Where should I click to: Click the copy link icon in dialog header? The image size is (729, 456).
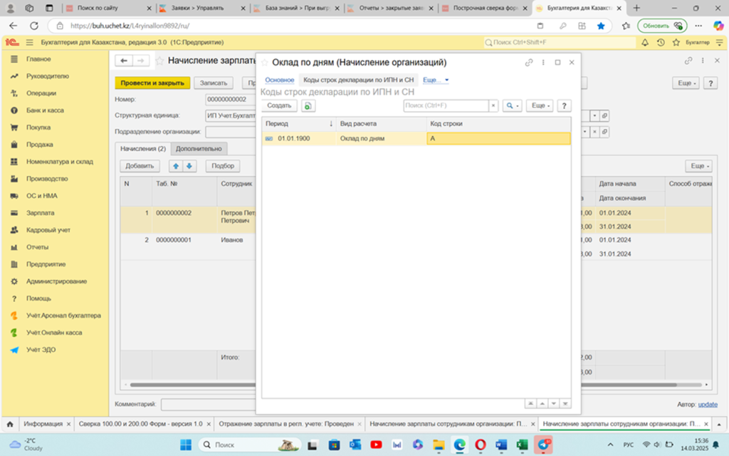pos(529,63)
